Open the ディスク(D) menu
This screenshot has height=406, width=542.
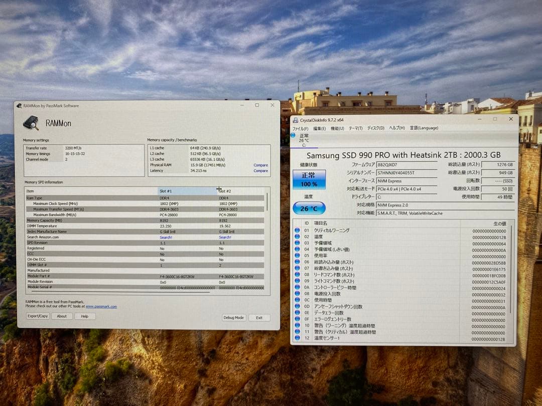pyautogui.click(x=374, y=128)
